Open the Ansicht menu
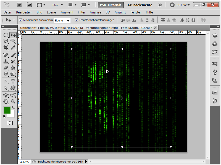The height and width of the screenshot is (165, 221). 120,12
